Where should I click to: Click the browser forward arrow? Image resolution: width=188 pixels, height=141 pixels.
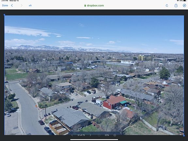(x=22, y=6)
